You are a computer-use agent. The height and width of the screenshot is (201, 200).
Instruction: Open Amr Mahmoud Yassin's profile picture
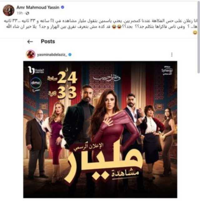click(x=8, y=10)
